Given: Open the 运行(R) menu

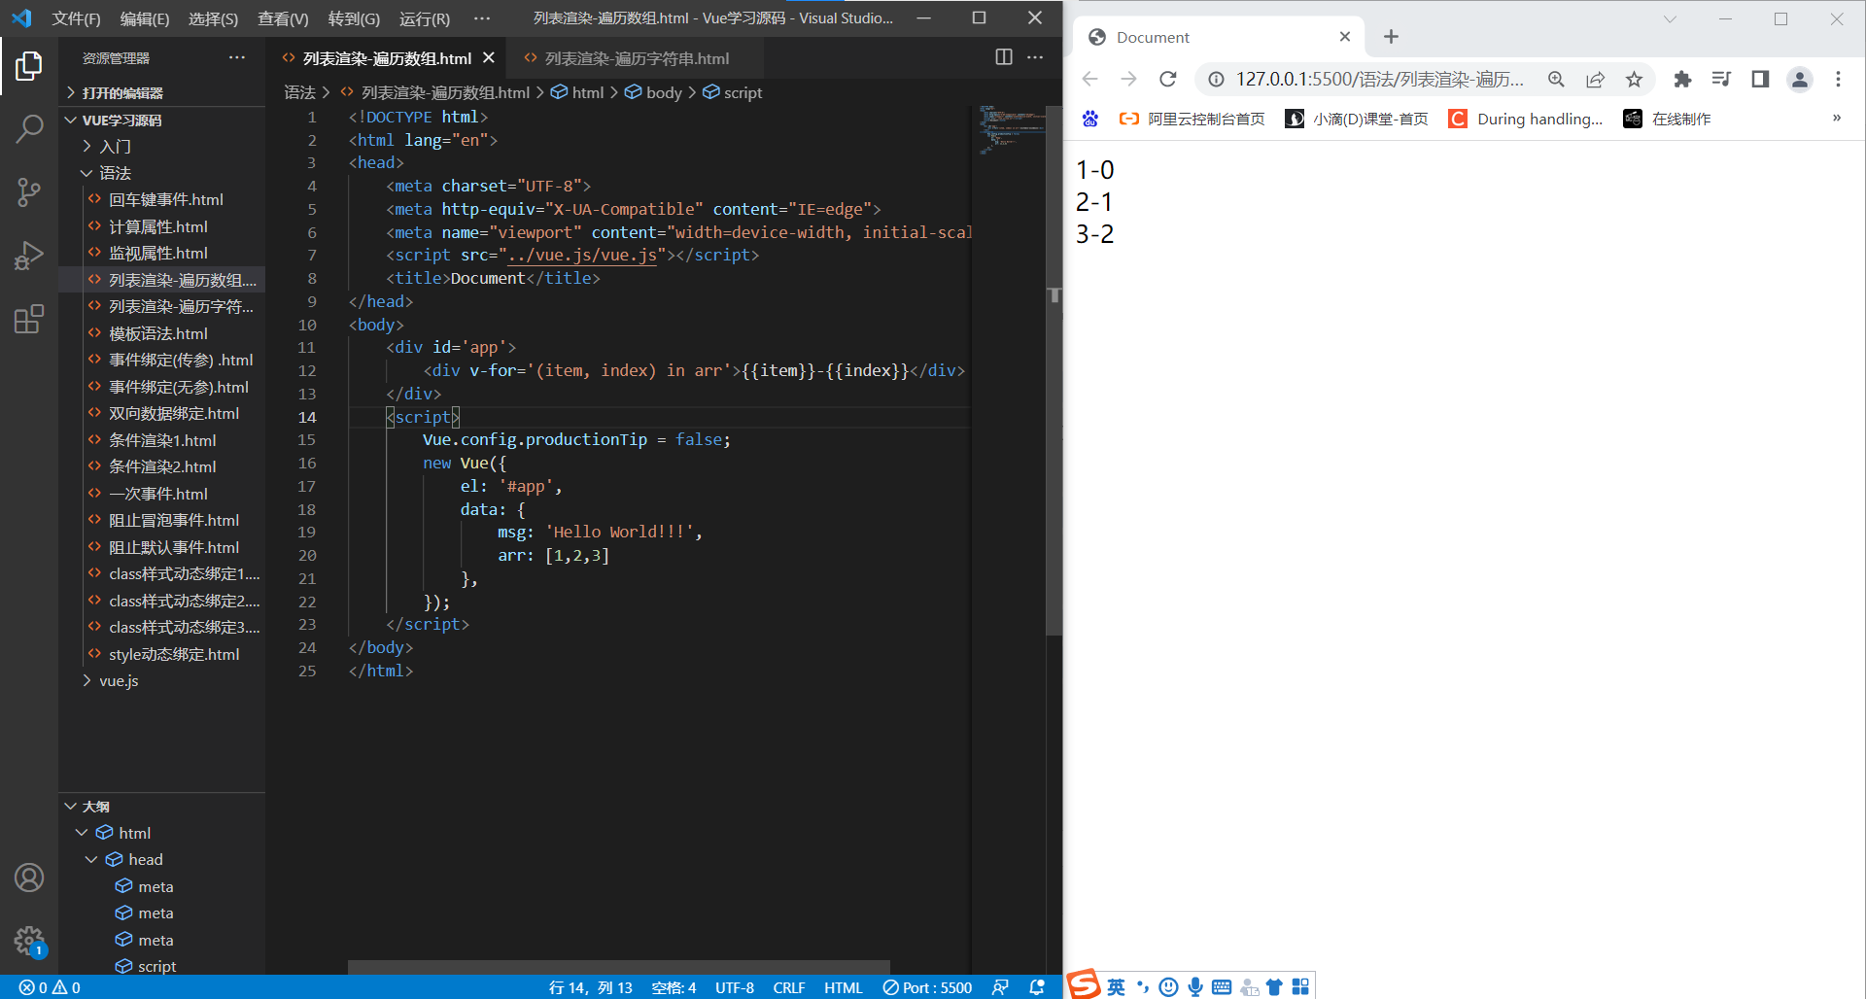Looking at the screenshot, I should (x=425, y=18).
